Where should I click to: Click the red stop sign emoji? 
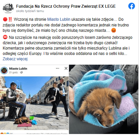[x=5, y=19]
